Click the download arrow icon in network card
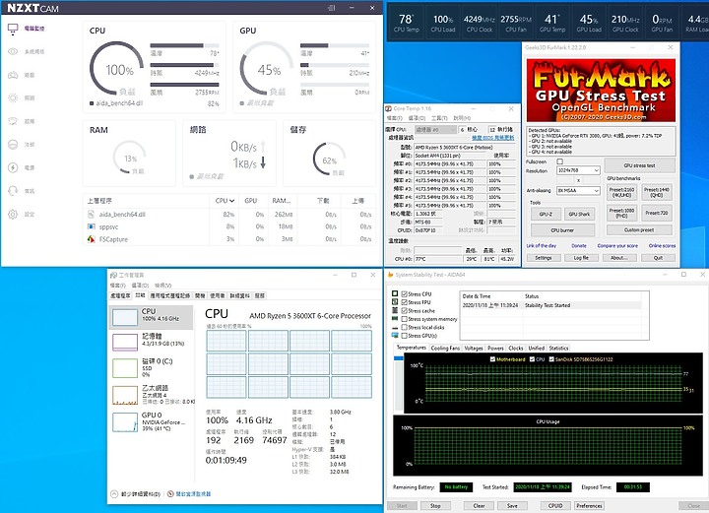Viewport: 709px width, 513px height. (263, 162)
